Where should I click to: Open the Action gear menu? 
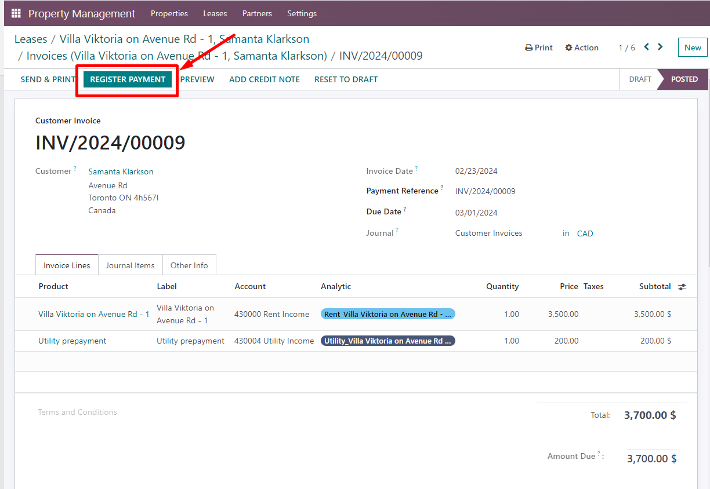point(582,48)
